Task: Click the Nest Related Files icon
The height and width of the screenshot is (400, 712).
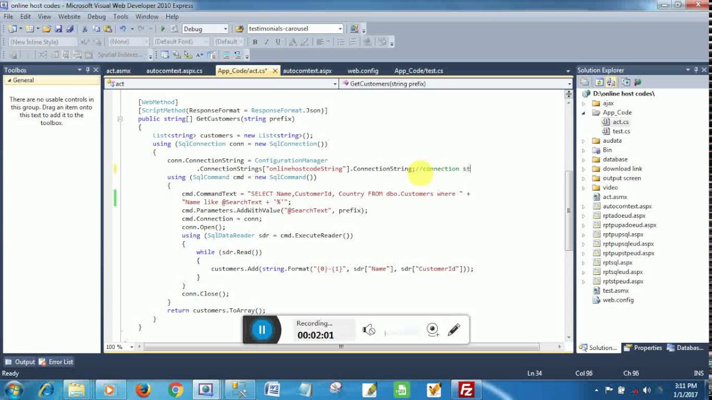Action: [611, 82]
